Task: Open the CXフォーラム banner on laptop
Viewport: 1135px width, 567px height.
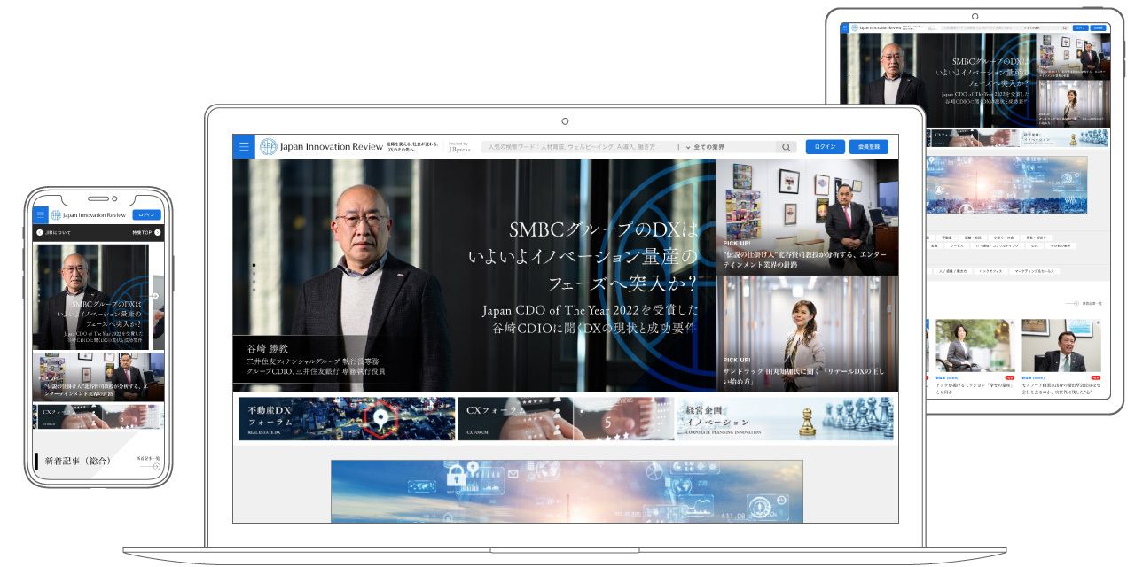Action: [565, 418]
